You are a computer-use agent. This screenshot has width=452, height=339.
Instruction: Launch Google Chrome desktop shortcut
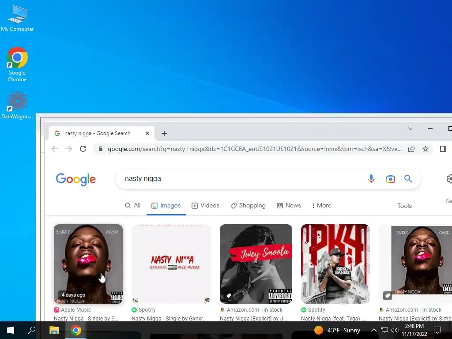17,64
